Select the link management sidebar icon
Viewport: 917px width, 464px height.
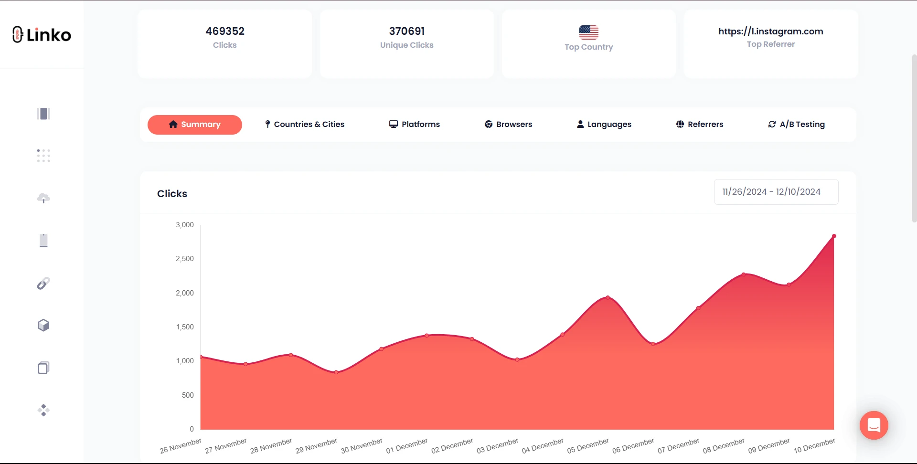[x=43, y=283]
